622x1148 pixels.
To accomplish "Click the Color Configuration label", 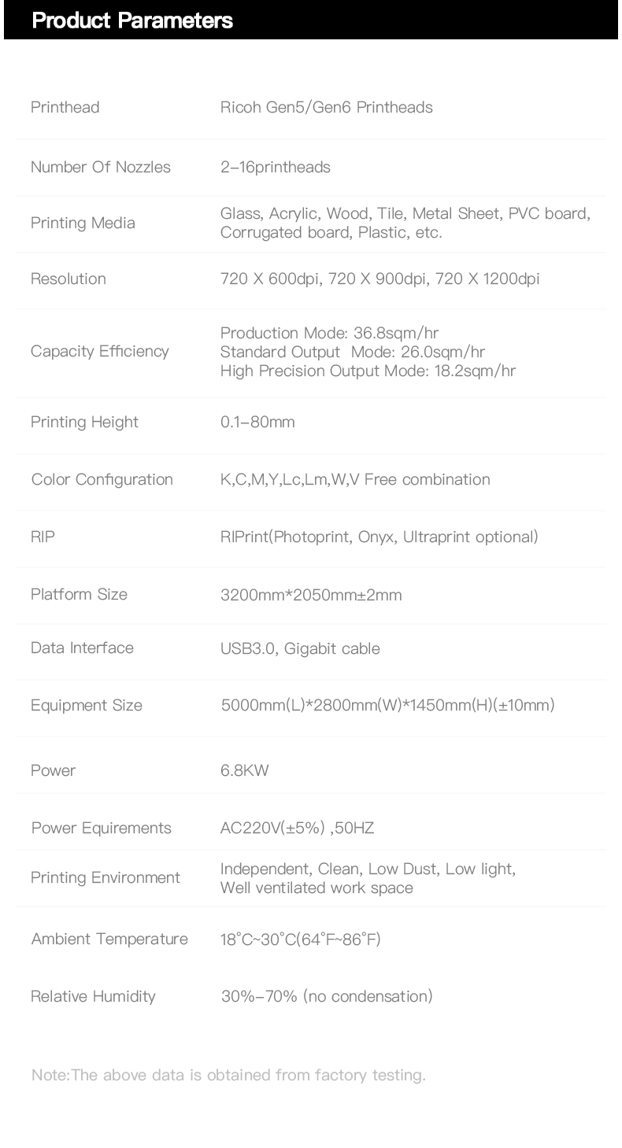I will pos(102,479).
